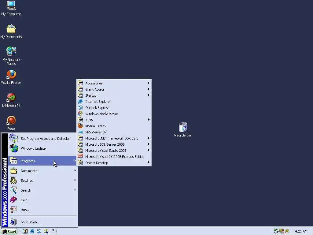Click the key-shaped system tray icon
The width and height of the screenshot is (313, 235).
pos(287,231)
